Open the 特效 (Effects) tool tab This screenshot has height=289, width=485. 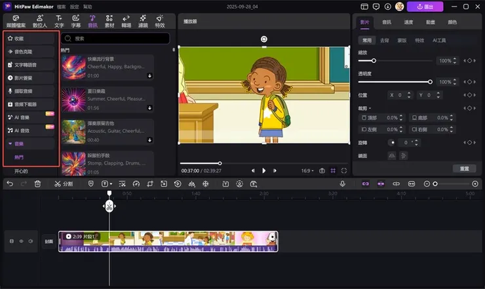[x=160, y=21]
